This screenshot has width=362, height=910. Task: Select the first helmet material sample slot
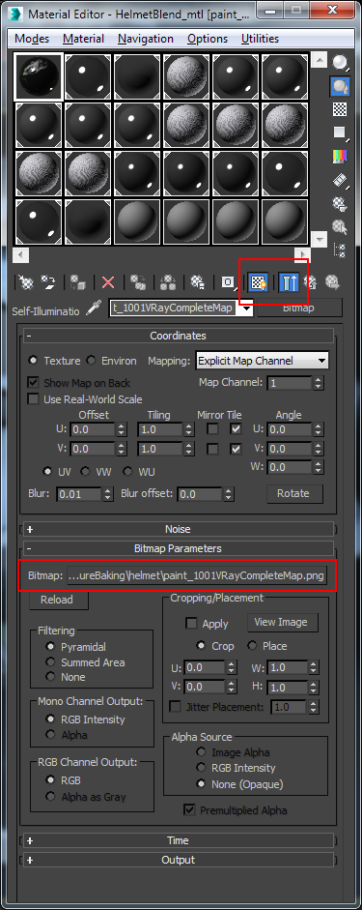click(x=38, y=76)
